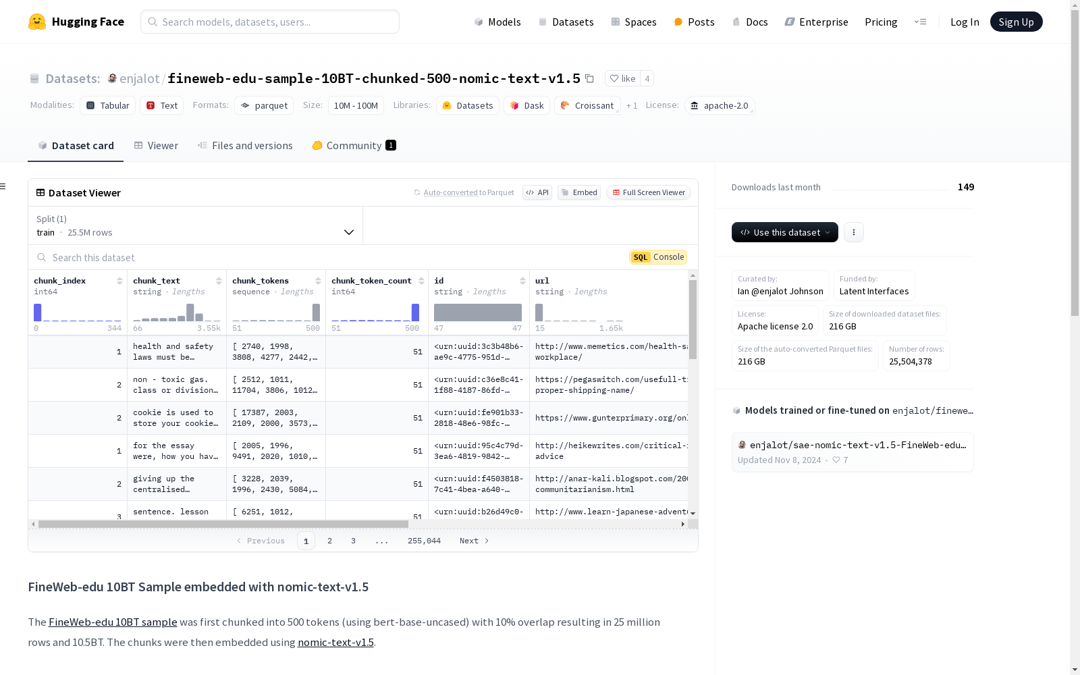Click the Log In link

(965, 22)
